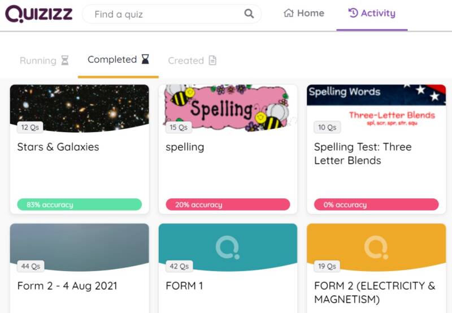Image resolution: width=452 pixels, height=313 pixels.
Task: Click the Running hourglass icon
Action: (65, 60)
